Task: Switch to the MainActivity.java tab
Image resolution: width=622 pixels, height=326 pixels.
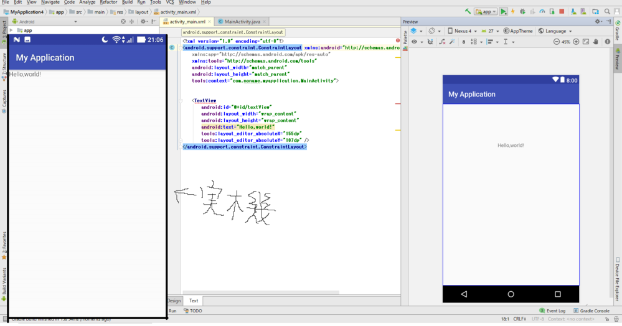Action: (242, 22)
